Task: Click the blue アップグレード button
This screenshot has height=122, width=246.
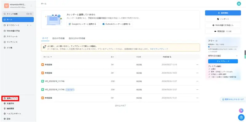Action: [223, 61]
